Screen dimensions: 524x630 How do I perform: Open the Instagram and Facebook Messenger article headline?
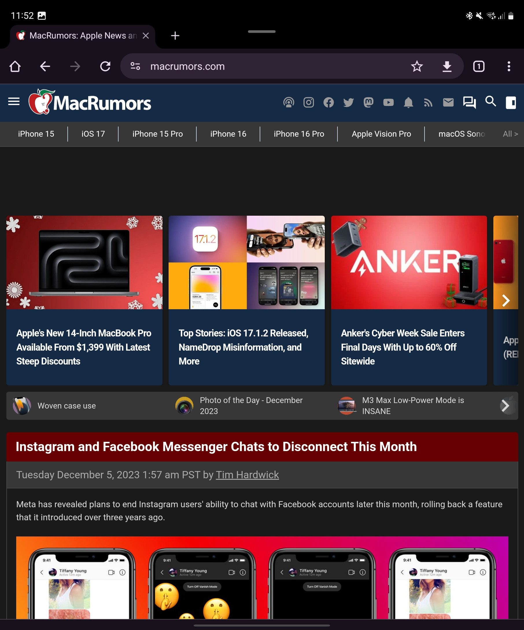[216, 446]
